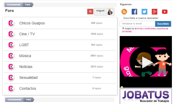Screen dimensions: 174x104
Task: Open the miguel user profile menu
Action: [104, 12]
